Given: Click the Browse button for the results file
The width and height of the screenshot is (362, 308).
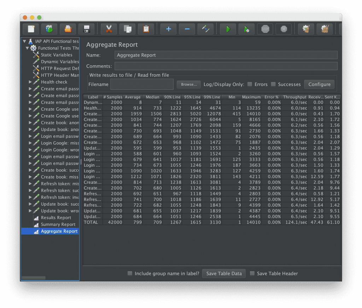Looking at the screenshot, I should [188, 84].
